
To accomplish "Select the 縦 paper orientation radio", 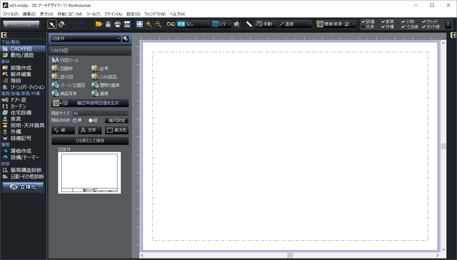I will tap(90, 121).
